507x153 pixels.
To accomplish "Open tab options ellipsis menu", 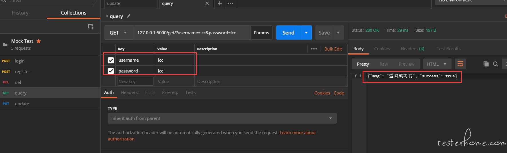I will tap(230, 3).
